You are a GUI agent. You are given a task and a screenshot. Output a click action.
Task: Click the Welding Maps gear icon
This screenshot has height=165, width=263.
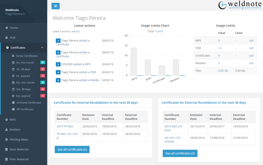pos(7,140)
